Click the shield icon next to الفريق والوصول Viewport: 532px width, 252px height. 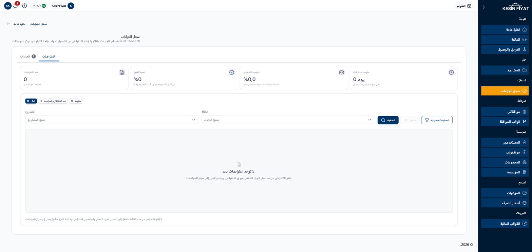click(524, 49)
